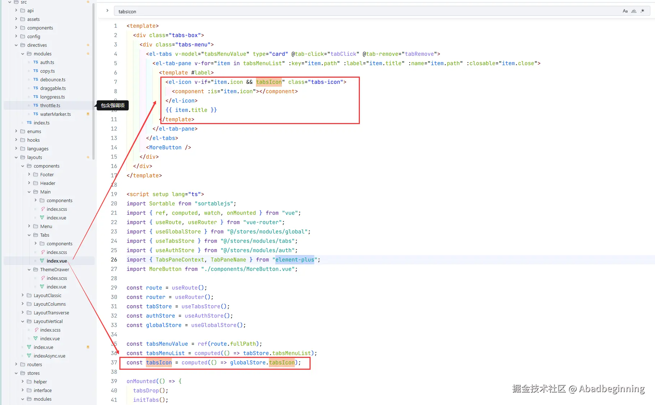Click the enums folder icon
655x405 pixels.
pos(23,131)
